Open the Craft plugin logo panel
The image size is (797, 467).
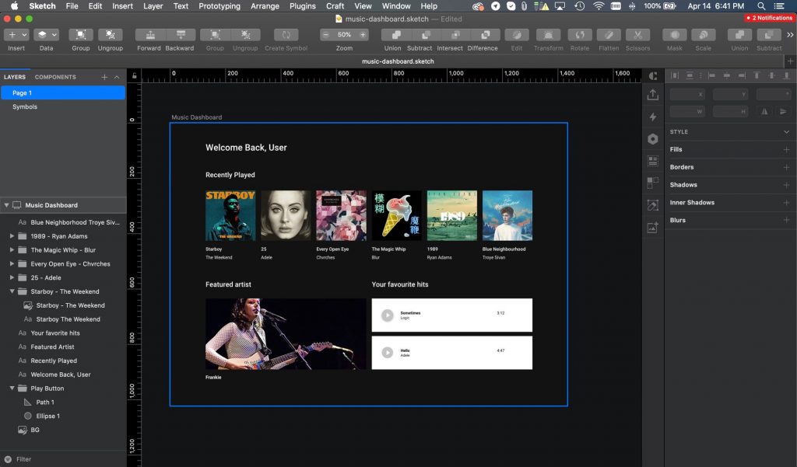pos(653,76)
